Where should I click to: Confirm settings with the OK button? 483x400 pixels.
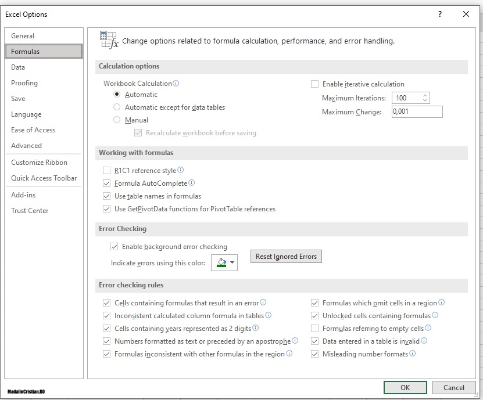pyautogui.click(x=405, y=387)
